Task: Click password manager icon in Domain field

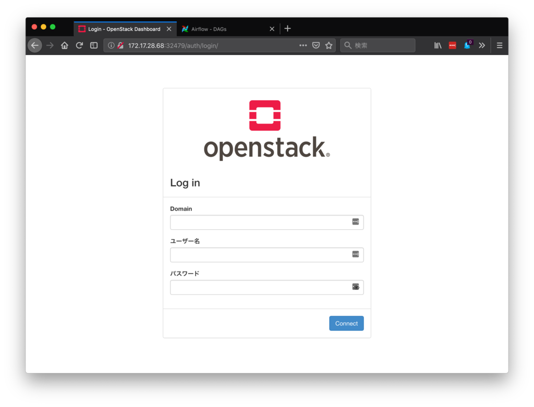Action: pos(356,221)
